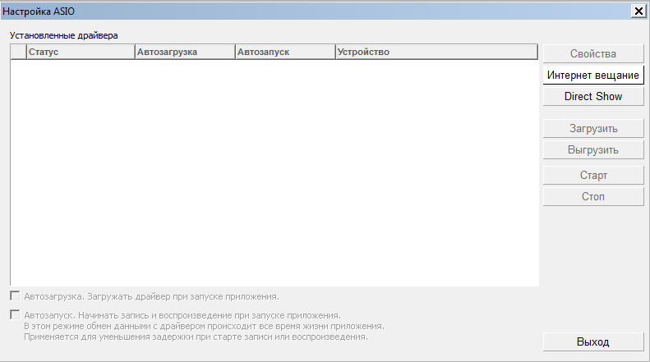
Task: Select the Автозапуск column header
Action: tap(284, 53)
